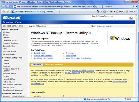The image size is (139, 102).
Task: Click the Go button next to Advanced Search
Action: click(x=93, y=26)
